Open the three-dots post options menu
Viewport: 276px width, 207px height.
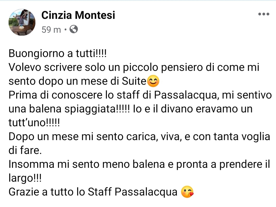tap(264, 14)
